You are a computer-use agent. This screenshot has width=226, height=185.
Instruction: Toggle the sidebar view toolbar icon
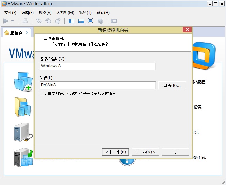tap(72, 21)
